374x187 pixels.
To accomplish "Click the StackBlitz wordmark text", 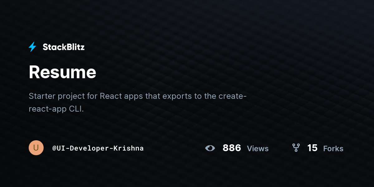I will pos(64,47).
